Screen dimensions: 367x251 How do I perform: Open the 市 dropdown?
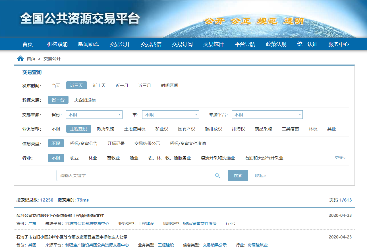point(170,115)
